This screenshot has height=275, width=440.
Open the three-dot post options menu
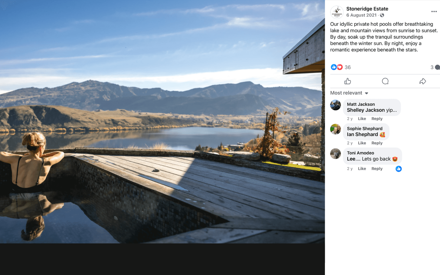tap(434, 11)
